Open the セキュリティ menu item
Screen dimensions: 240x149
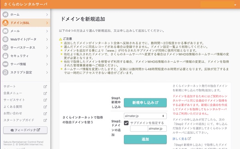pos(25,56)
